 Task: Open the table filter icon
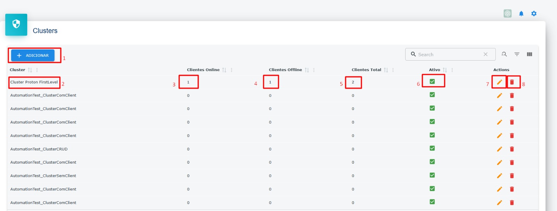[517, 54]
